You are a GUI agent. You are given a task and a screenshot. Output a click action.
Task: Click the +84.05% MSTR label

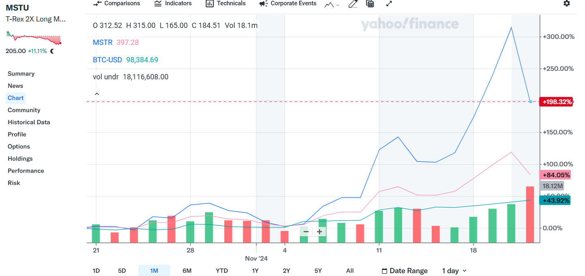pos(555,175)
